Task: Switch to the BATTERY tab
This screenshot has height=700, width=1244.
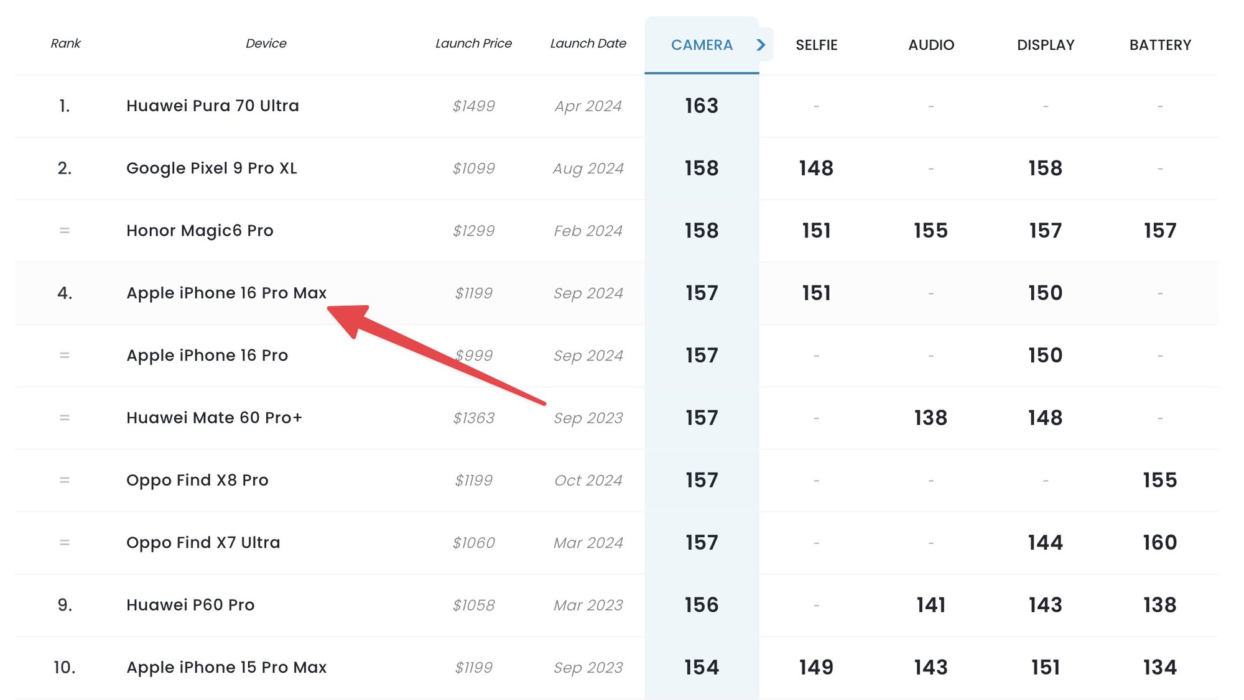Action: [x=1160, y=45]
